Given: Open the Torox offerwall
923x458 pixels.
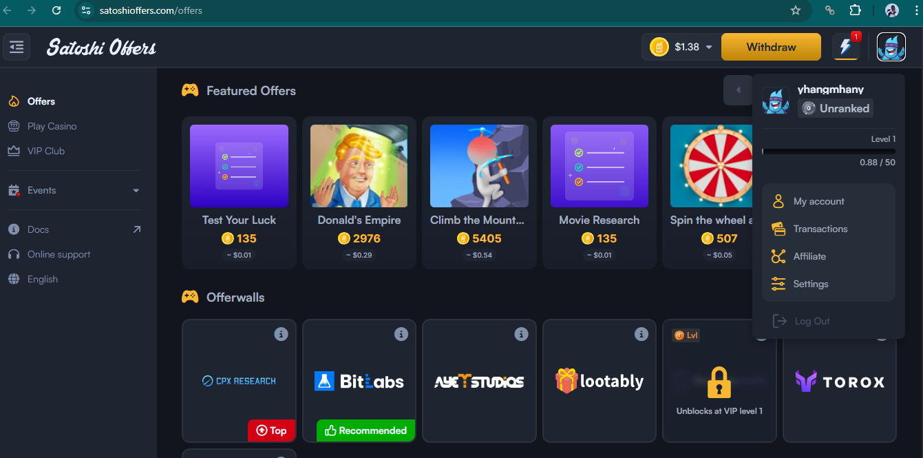Looking at the screenshot, I should (x=840, y=381).
